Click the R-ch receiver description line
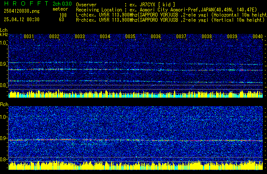Screen dimensions: 267x174 [170, 20]
